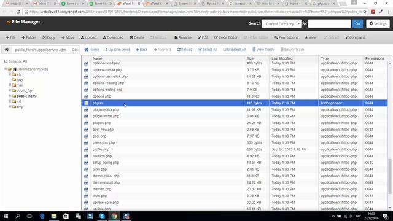Open View Trash
The image size is (393, 221).
[x=263, y=50]
